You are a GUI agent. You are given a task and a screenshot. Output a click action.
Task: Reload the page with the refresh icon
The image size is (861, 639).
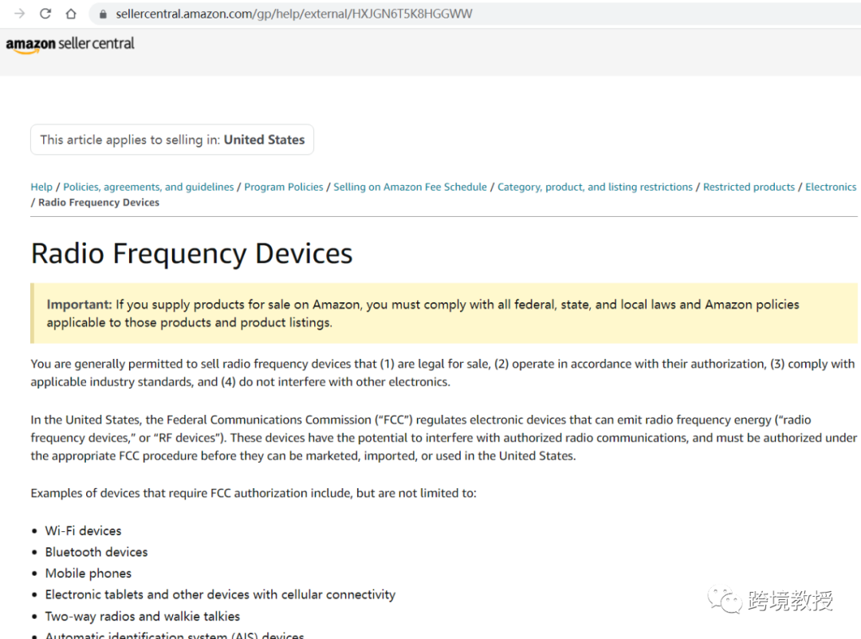(45, 14)
